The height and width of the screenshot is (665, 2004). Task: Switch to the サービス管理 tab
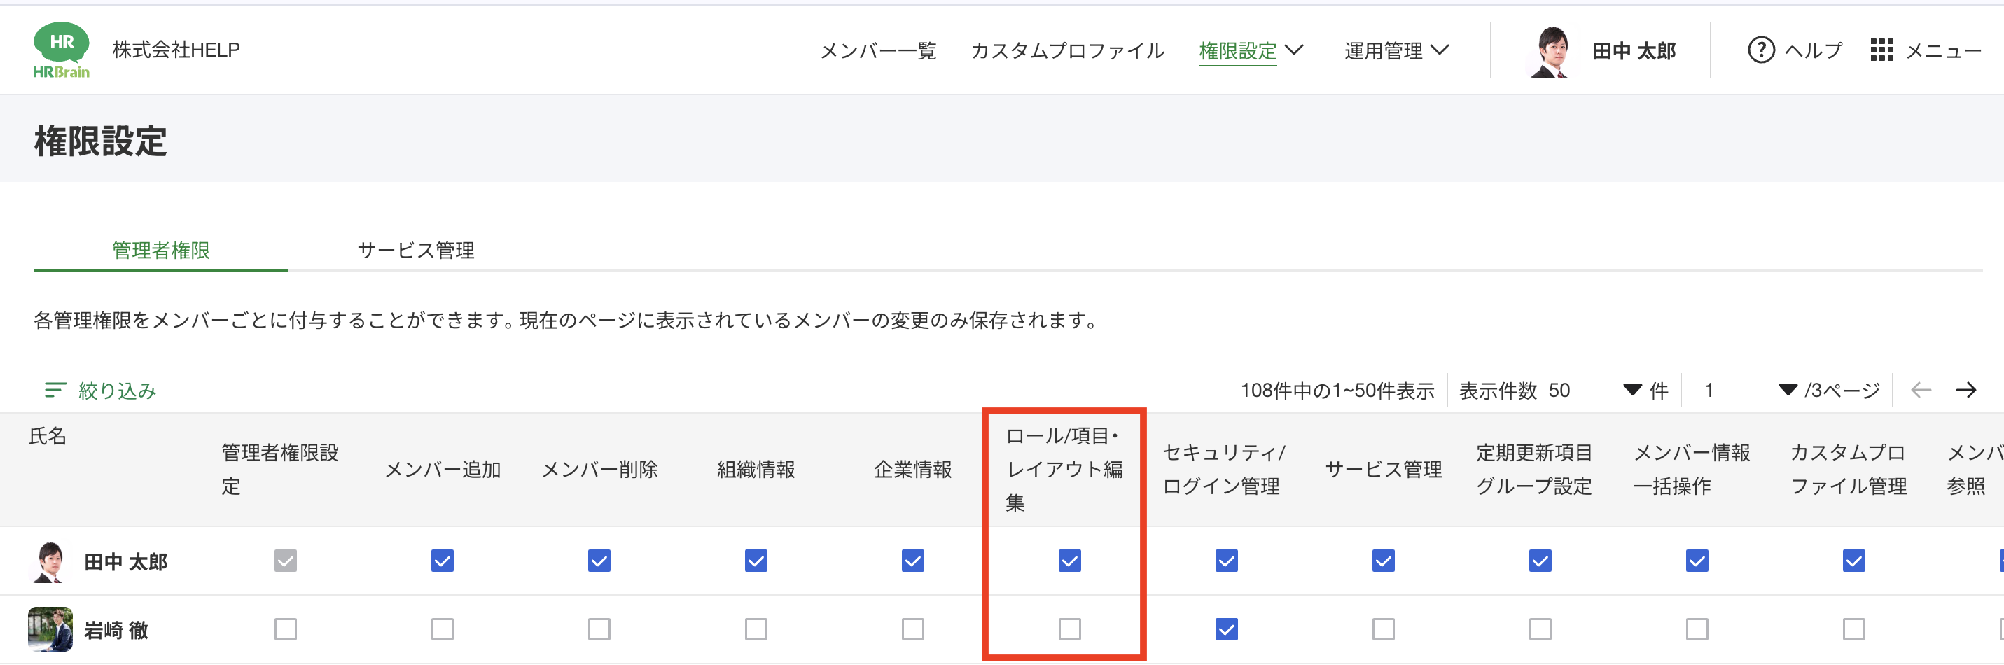click(415, 251)
